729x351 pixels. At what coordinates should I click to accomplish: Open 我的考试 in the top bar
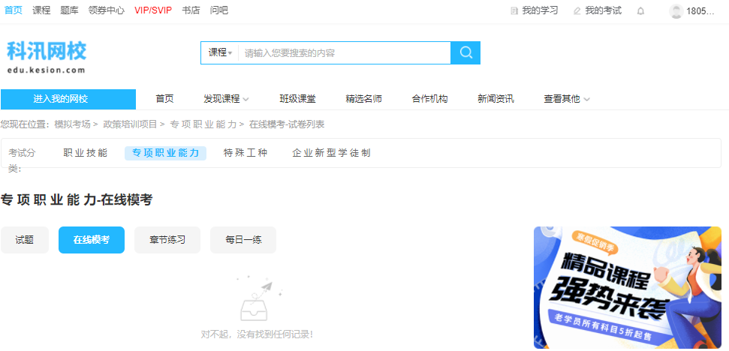(598, 11)
